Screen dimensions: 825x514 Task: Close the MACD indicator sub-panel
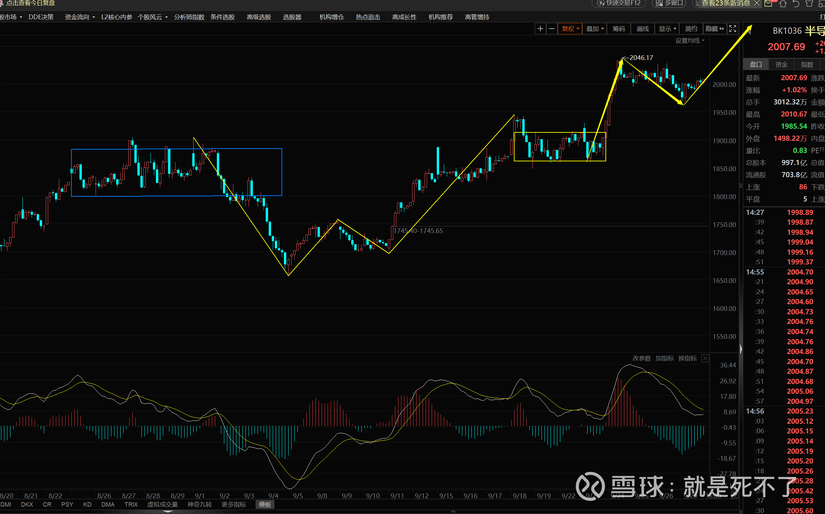pos(705,358)
